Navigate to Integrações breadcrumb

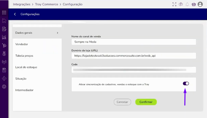point(22,4)
